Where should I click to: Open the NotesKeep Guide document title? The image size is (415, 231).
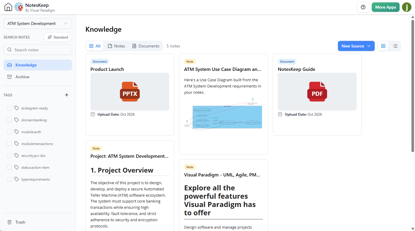pyautogui.click(x=296, y=69)
